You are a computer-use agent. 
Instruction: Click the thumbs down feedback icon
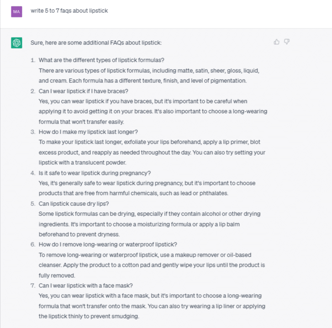(287, 42)
